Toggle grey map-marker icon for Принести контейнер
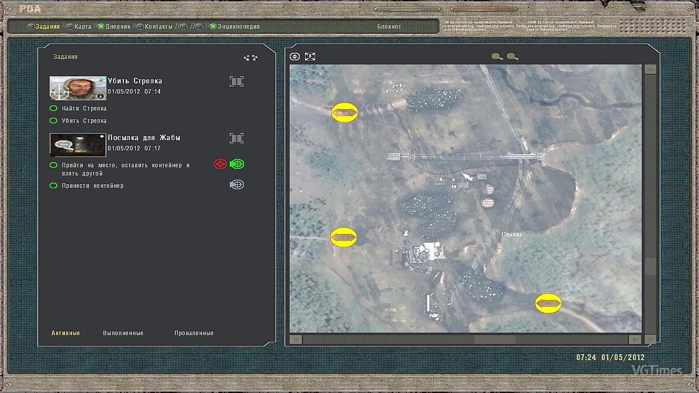The image size is (699, 393). click(x=237, y=185)
